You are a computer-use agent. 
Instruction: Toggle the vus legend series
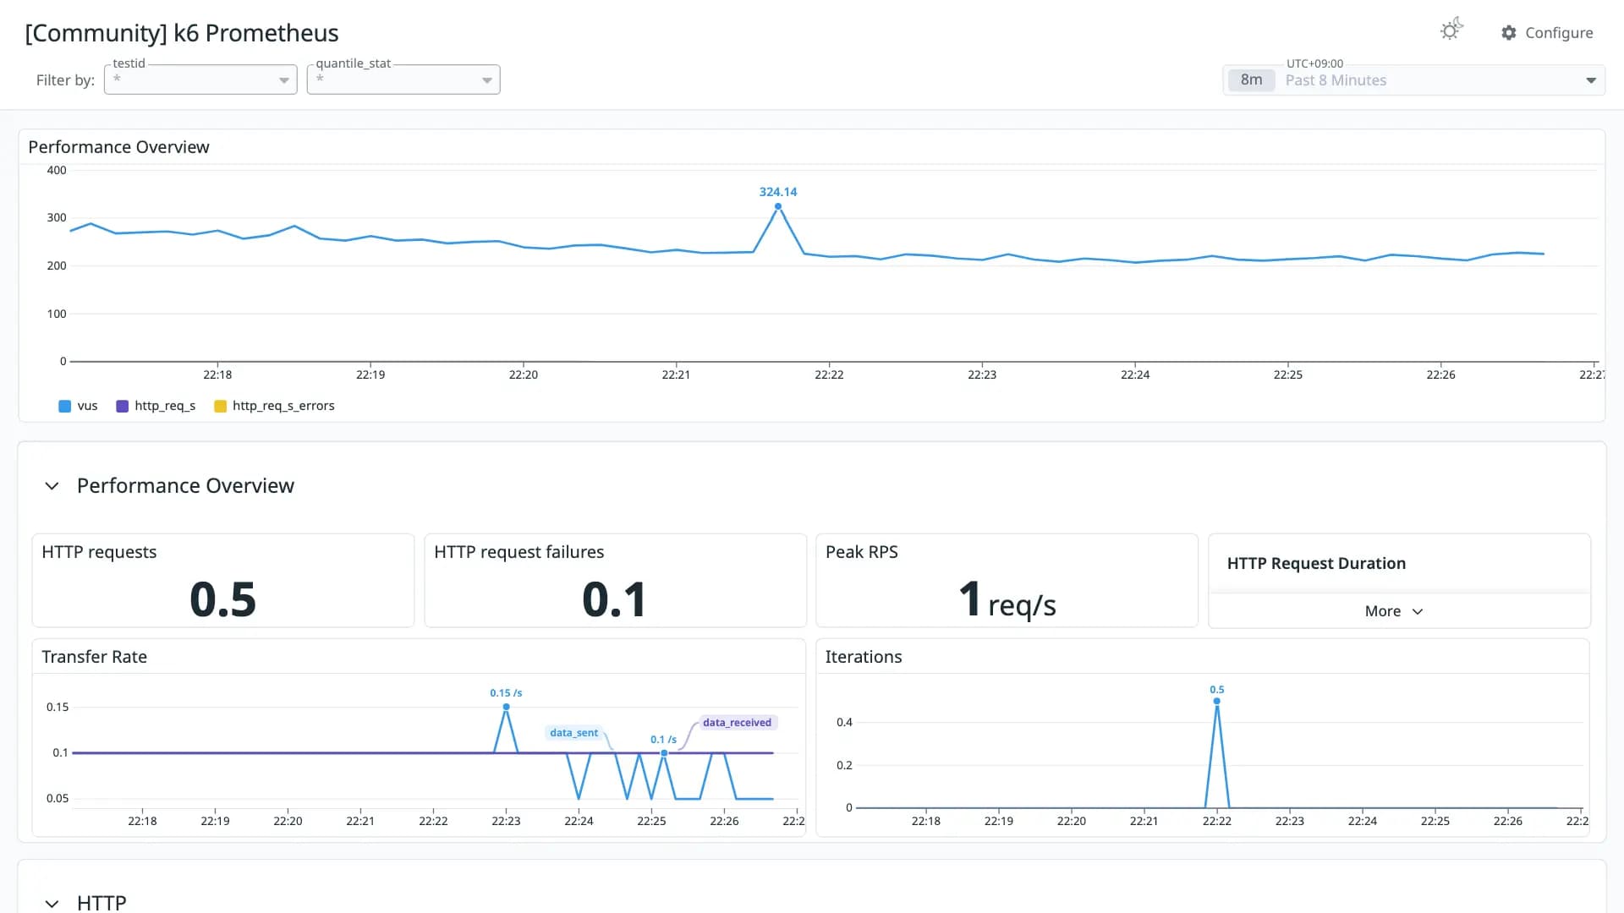pos(78,406)
